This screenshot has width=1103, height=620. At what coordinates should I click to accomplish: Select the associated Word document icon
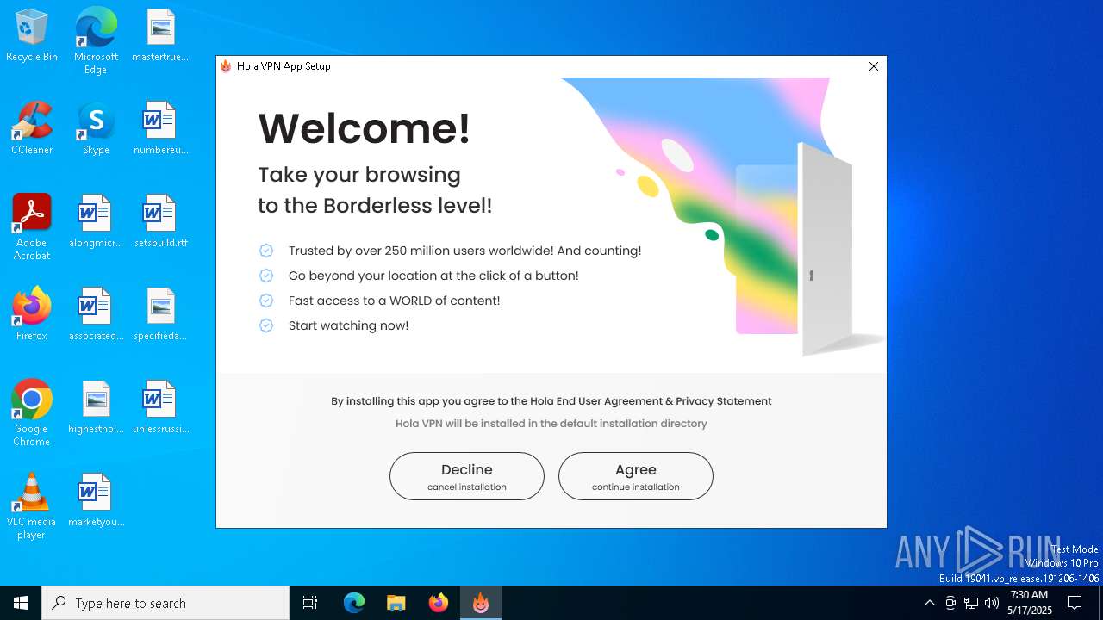point(96,315)
